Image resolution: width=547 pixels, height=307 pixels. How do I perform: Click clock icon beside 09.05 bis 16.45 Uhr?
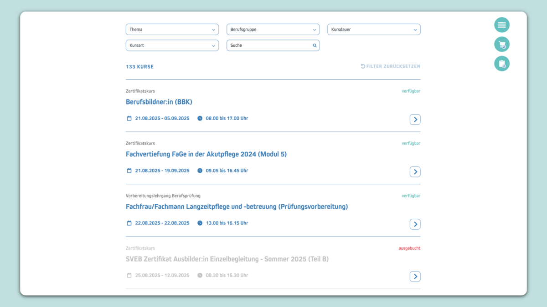coord(200,171)
